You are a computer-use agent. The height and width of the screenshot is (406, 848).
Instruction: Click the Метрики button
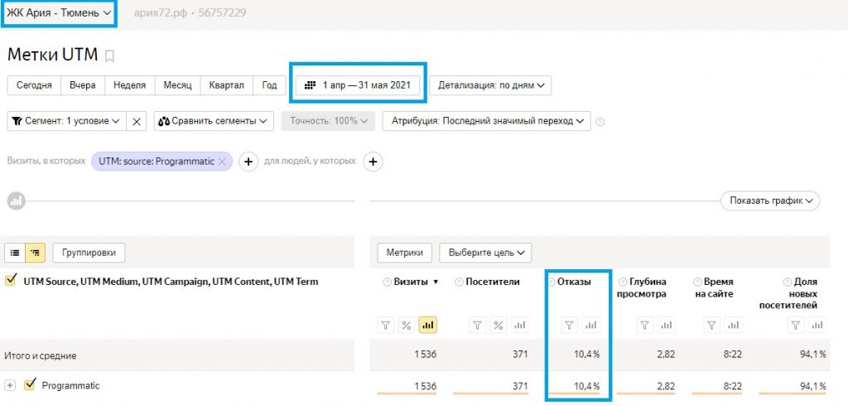tap(404, 253)
